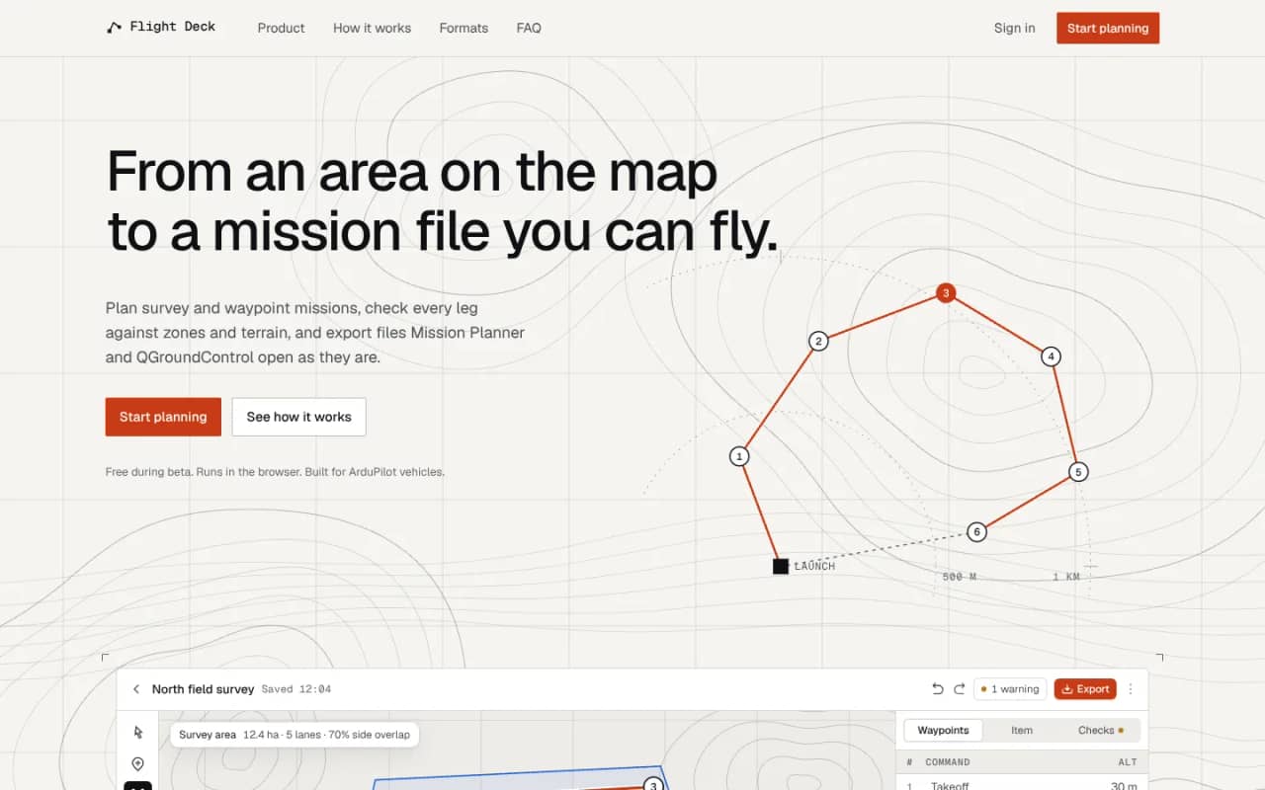This screenshot has height=790, width=1265.
Task: Open the Formats navigation item
Action: 464,28
